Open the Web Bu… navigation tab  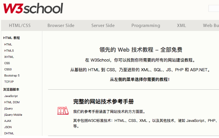point(211,25)
